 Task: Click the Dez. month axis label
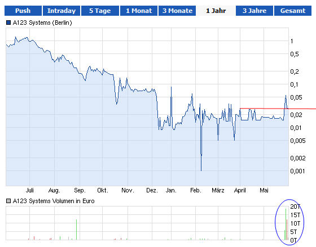click(x=152, y=190)
